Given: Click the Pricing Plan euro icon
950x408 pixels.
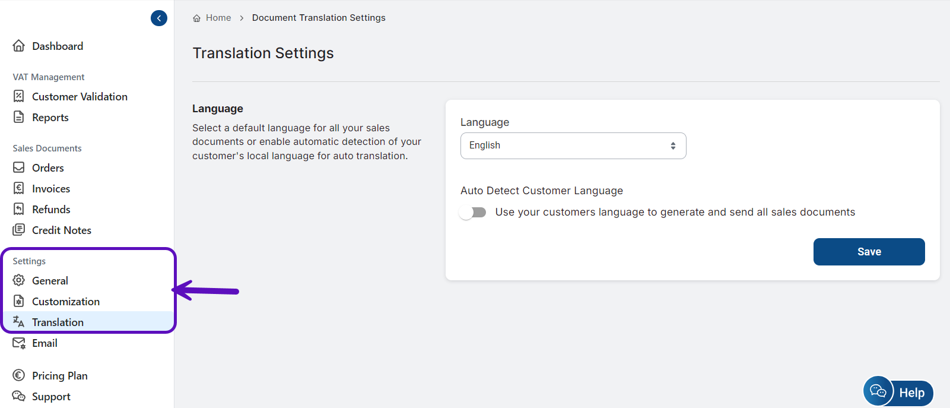Looking at the screenshot, I should (x=19, y=375).
